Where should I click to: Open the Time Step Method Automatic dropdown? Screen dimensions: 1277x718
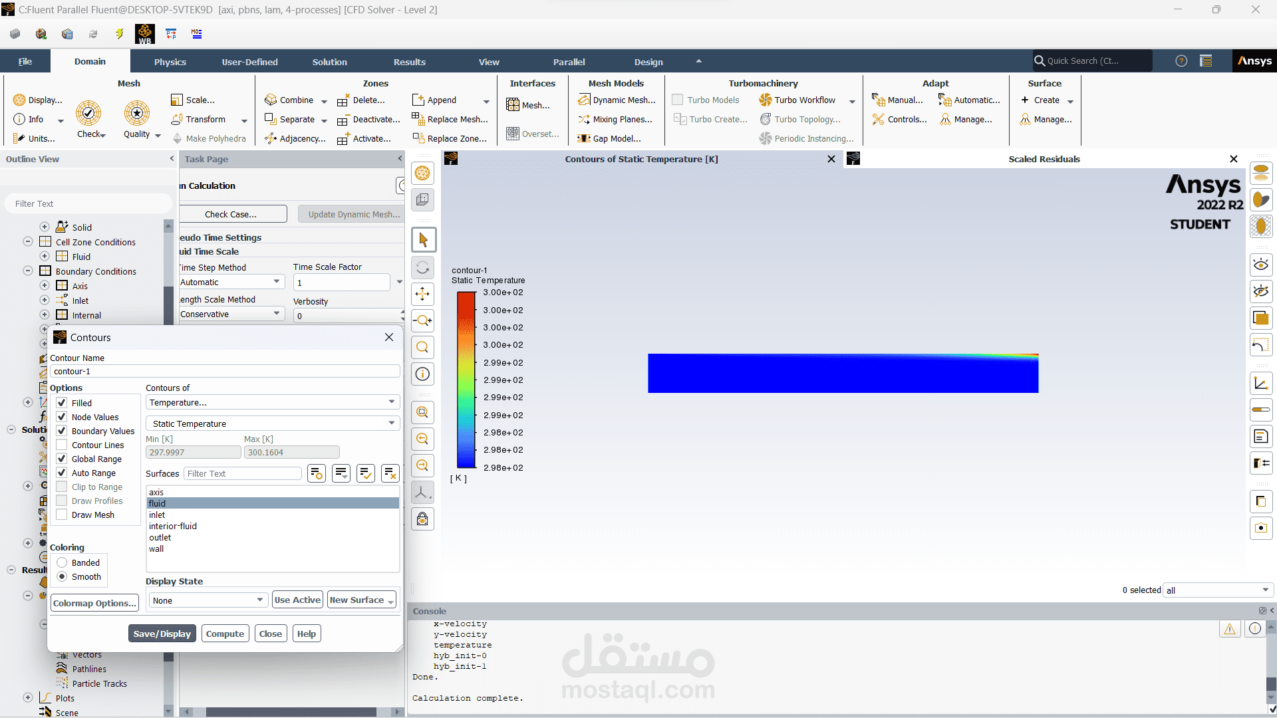[x=231, y=282]
